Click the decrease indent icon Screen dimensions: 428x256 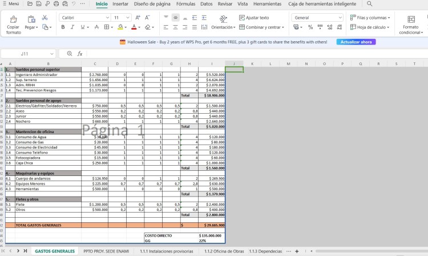coord(195,18)
